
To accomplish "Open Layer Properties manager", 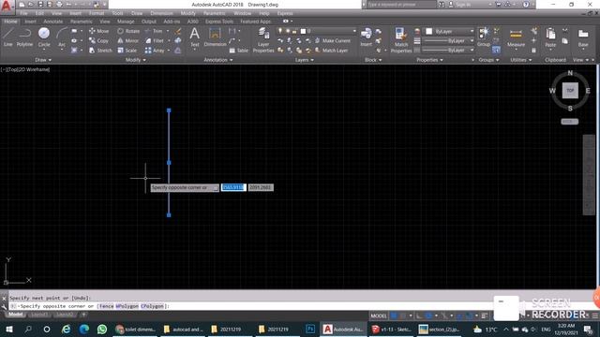I will tap(263, 39).
